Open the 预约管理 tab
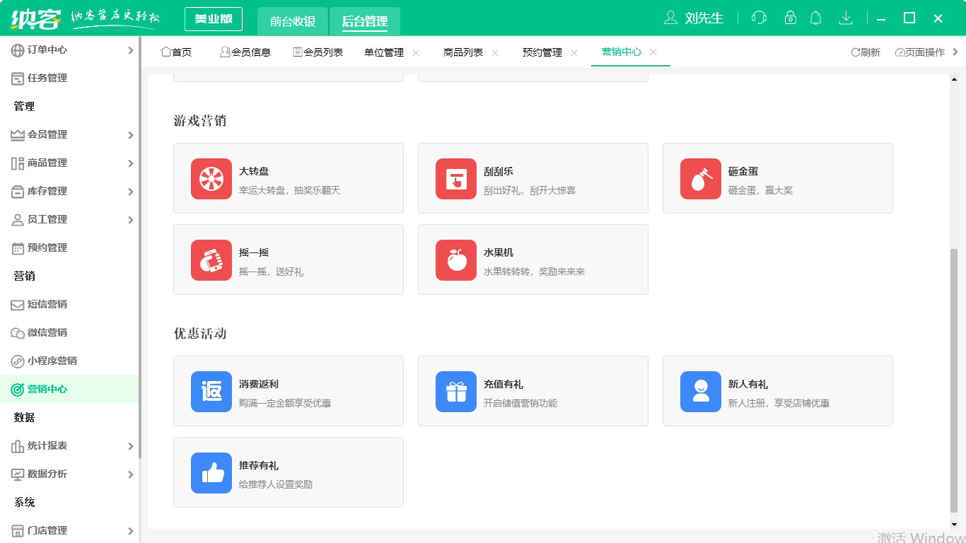Image resolution: width=966 pixels, height=543 pixels. coord(542,52)
